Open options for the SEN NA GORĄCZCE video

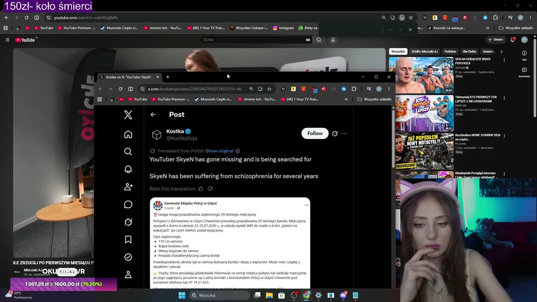(504, 60)
